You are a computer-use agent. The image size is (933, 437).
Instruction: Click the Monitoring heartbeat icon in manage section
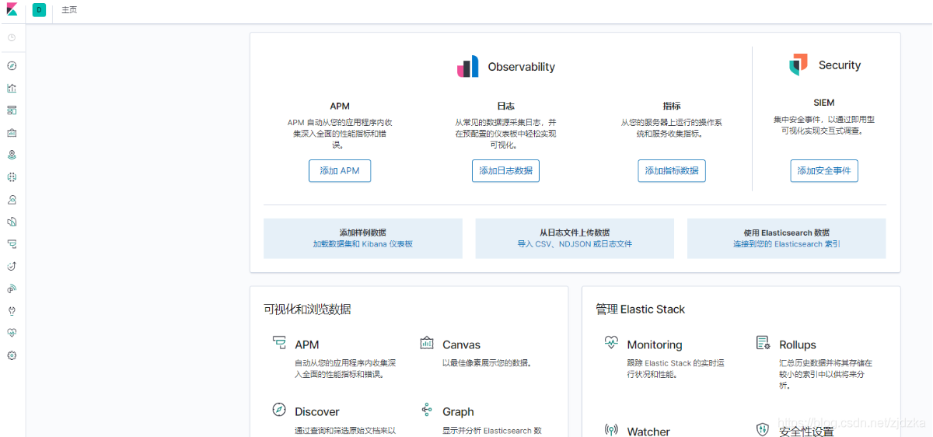point(611,343)
